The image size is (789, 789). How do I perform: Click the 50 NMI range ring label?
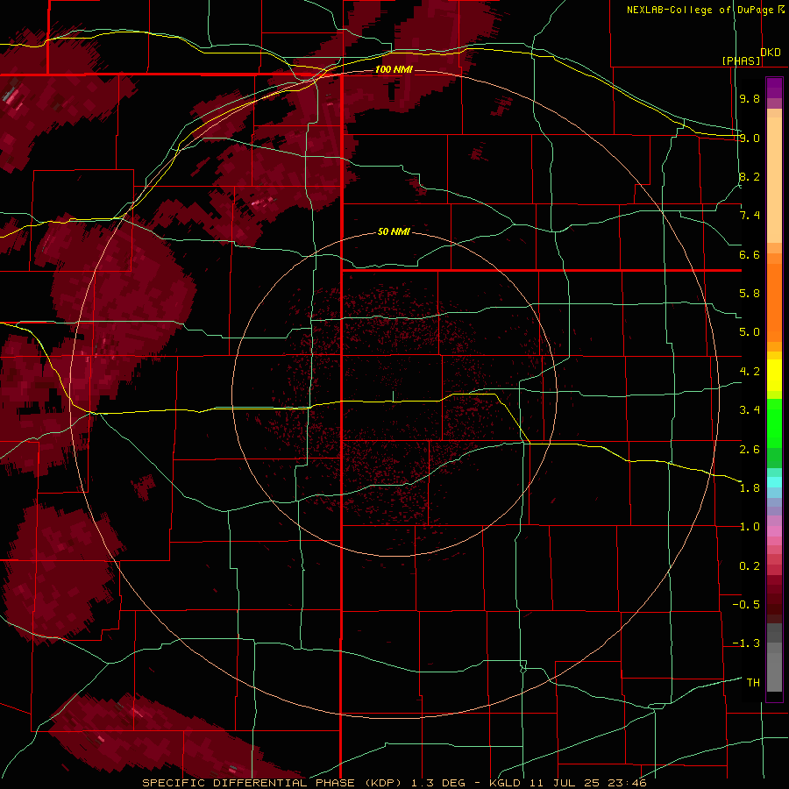point(394,232)
